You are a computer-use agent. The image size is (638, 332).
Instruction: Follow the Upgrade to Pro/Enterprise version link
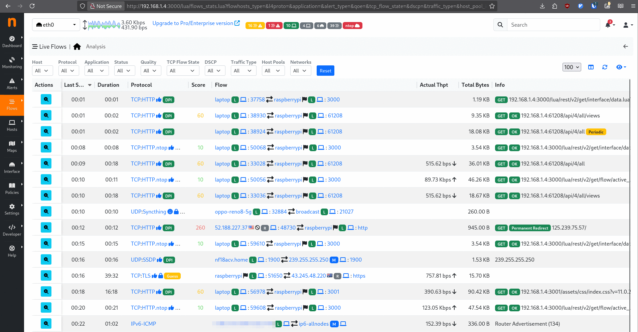click(196, 23)
